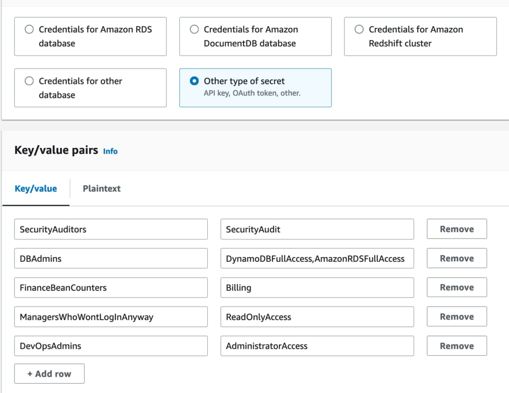
Task: Click the ManagersWhoWontLogInAnyway key field
Action: click(111, 317)
